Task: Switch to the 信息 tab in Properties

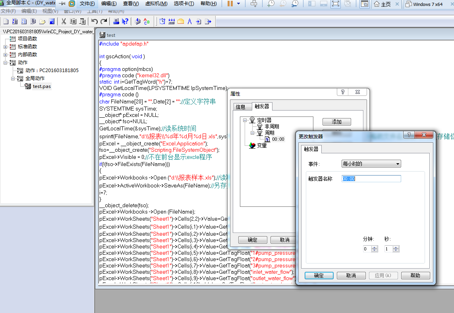Action: click(x=242, y=106)
